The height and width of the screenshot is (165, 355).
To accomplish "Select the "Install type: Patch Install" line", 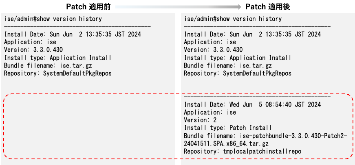I will click(x=227, y=128).
